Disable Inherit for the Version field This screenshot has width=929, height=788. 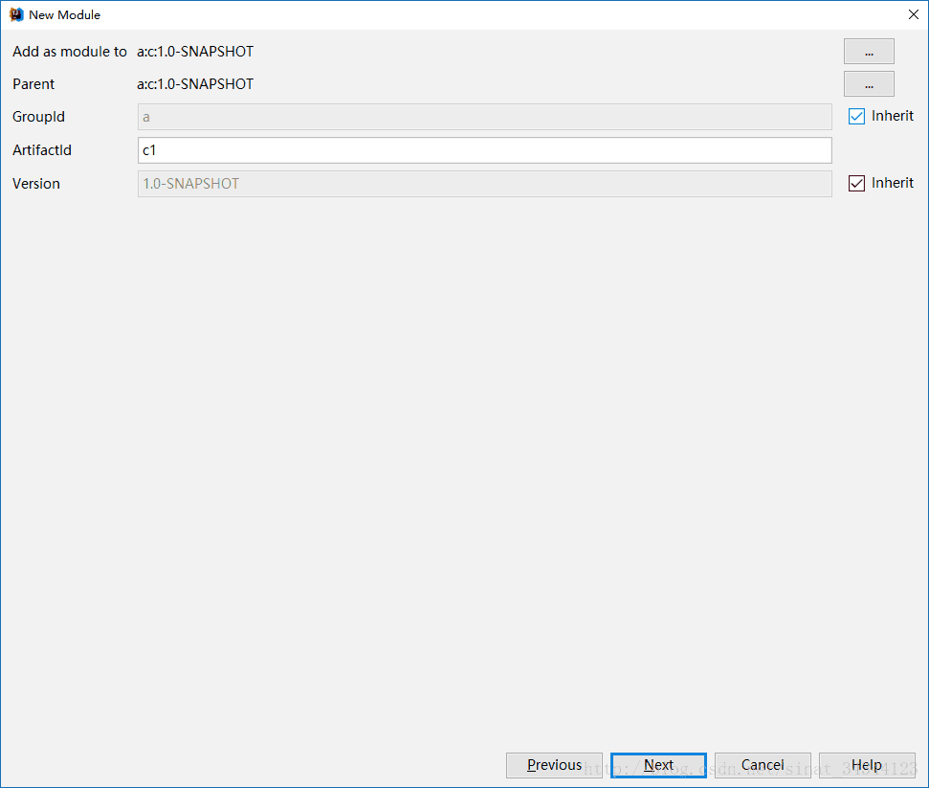click(x=856, y=183)
